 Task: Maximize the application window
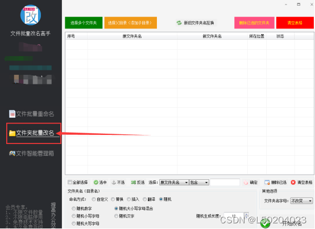(x=299, y=4)
